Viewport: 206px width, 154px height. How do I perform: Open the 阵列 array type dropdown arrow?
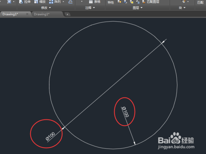point(63,2)
